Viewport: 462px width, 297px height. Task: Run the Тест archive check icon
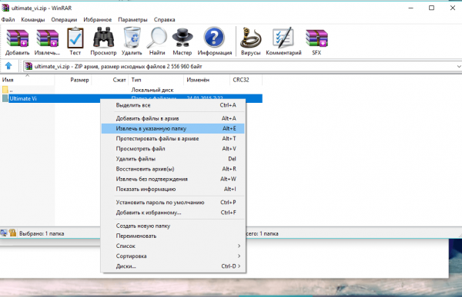75,41
